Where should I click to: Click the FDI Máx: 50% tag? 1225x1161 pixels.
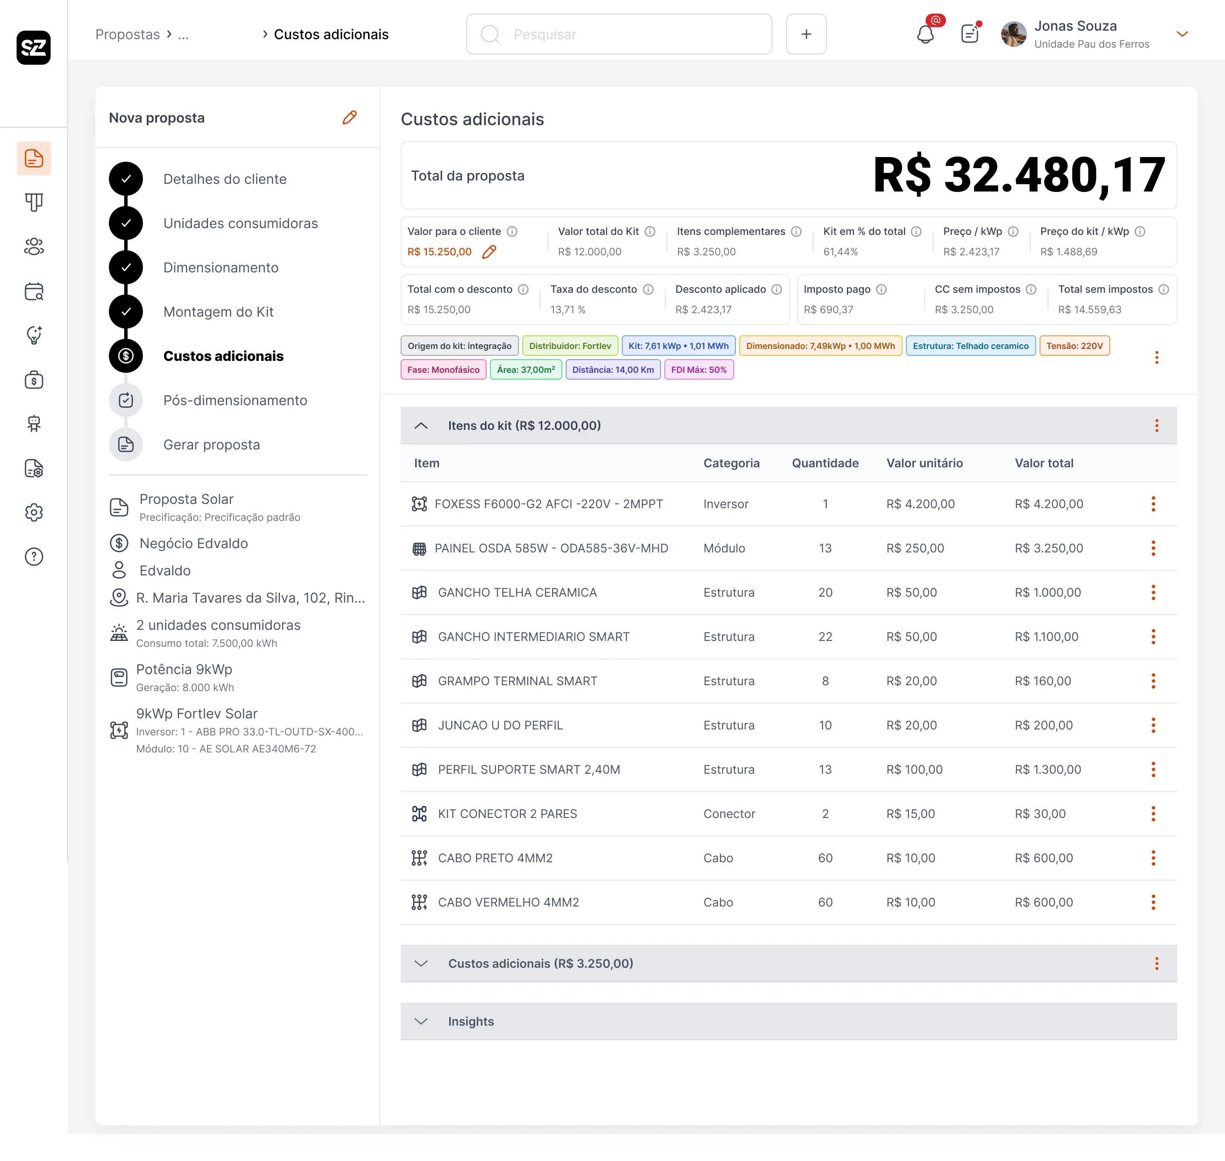tap(699, 369)
